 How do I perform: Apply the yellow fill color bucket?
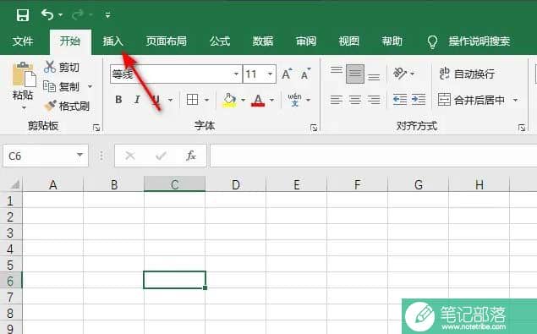[229, 100]
